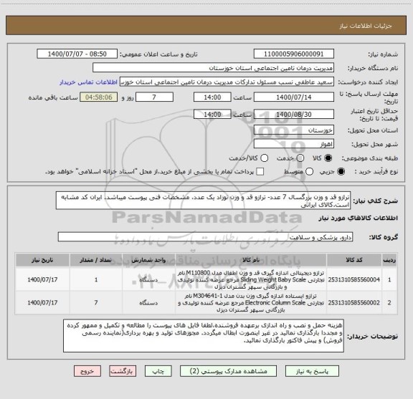Click the response deadline date 1400/07/14 field
Viewport: 413px width, 399px height.
pyautogui.click(x=294, y=97)
